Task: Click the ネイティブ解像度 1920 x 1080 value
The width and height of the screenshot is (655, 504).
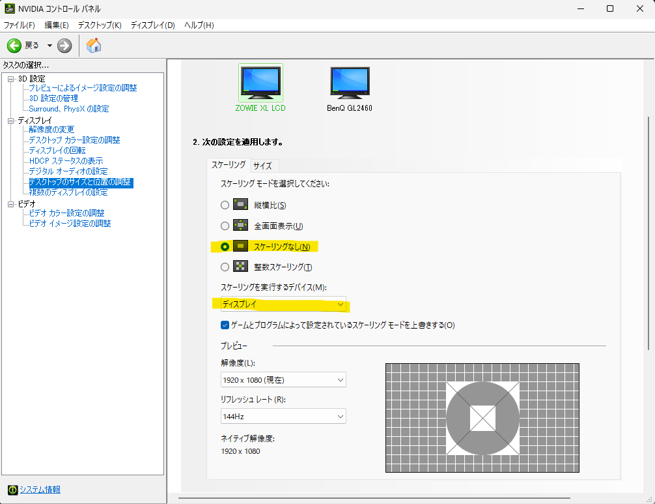Action: (x=241, y=451)
